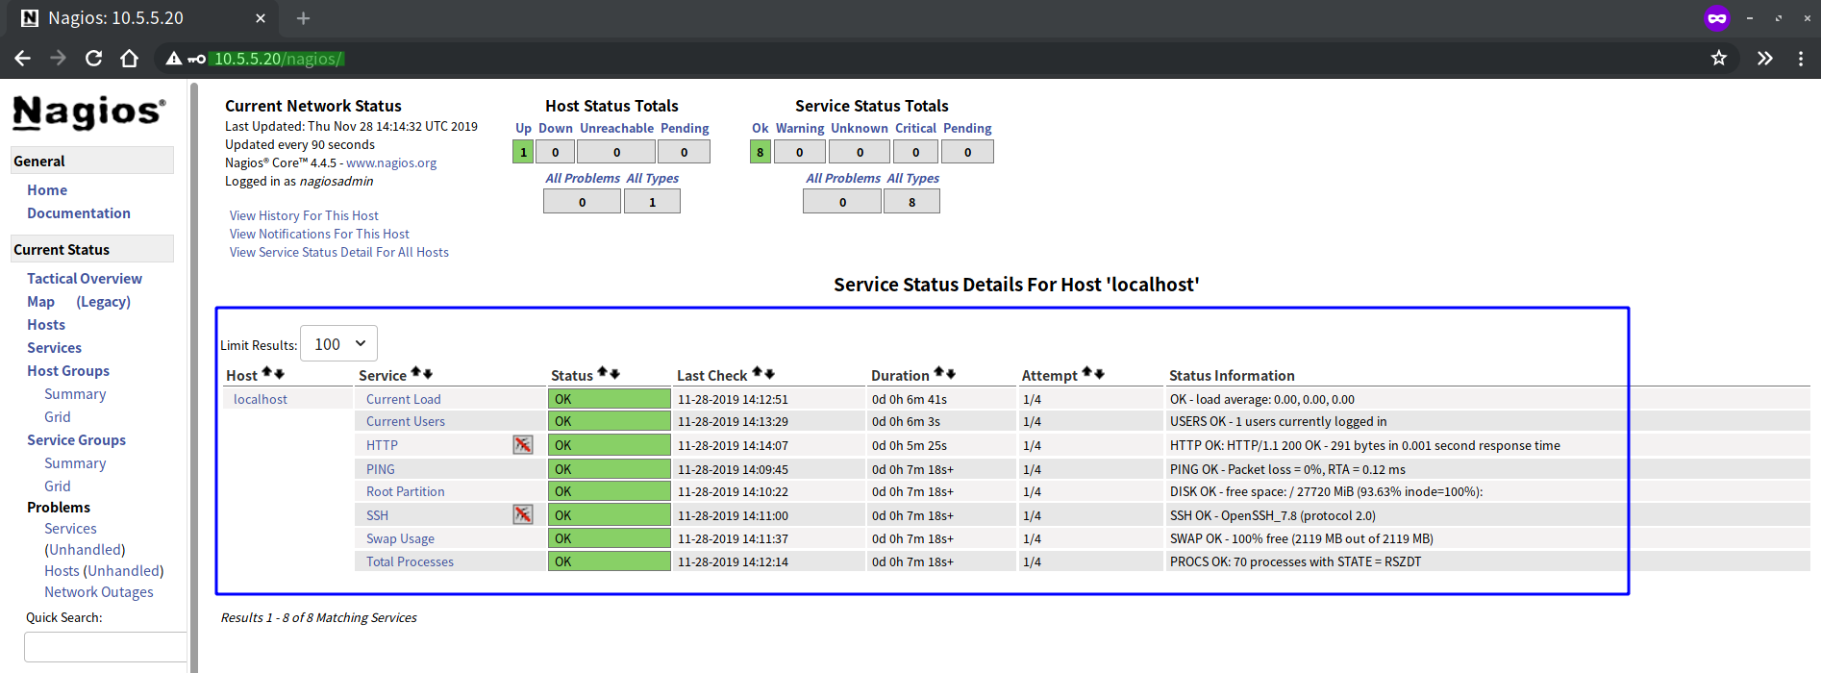Open the Limit Results dropdown

click(x=338, y=343)
